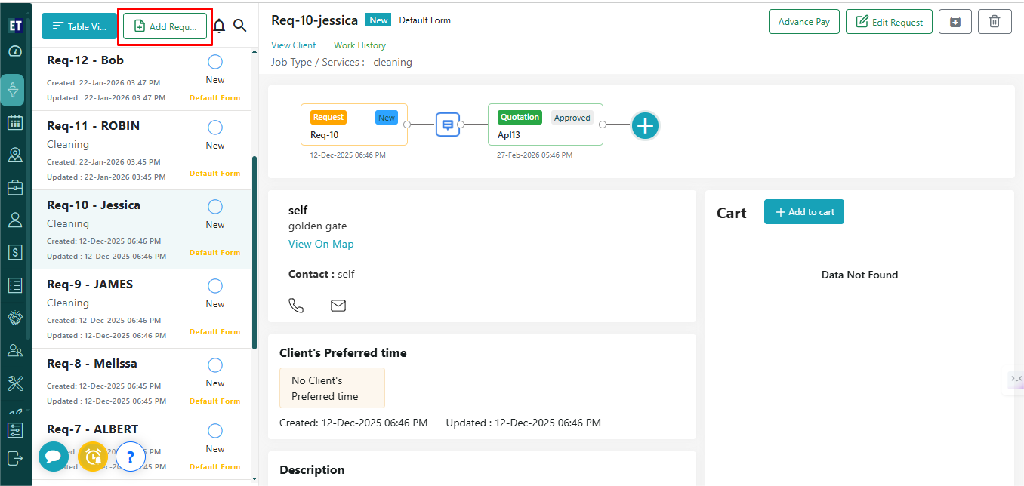Screen dimensions: 1024x486
Task: Click the notification bell icon
Action: [220, 26]
